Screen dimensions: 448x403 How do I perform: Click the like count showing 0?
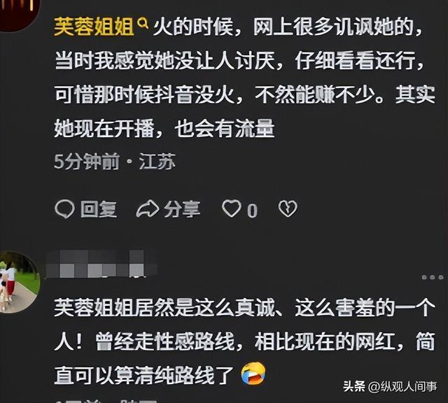click(252, 211)
